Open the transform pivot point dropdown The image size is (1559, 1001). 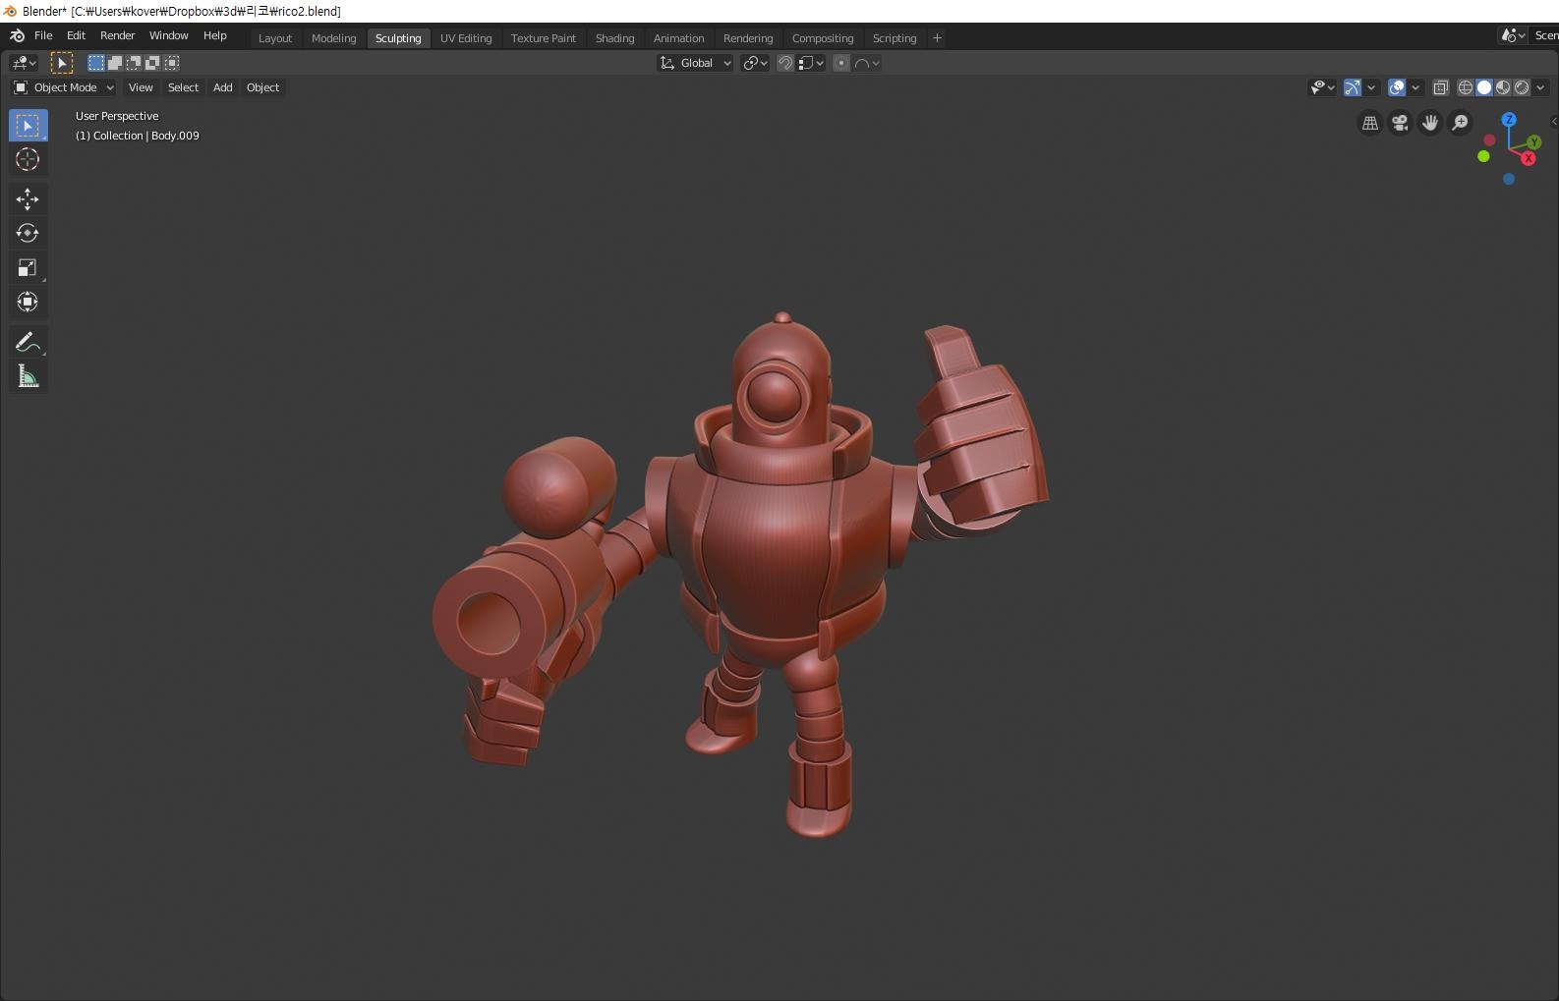tap(755, 63)
